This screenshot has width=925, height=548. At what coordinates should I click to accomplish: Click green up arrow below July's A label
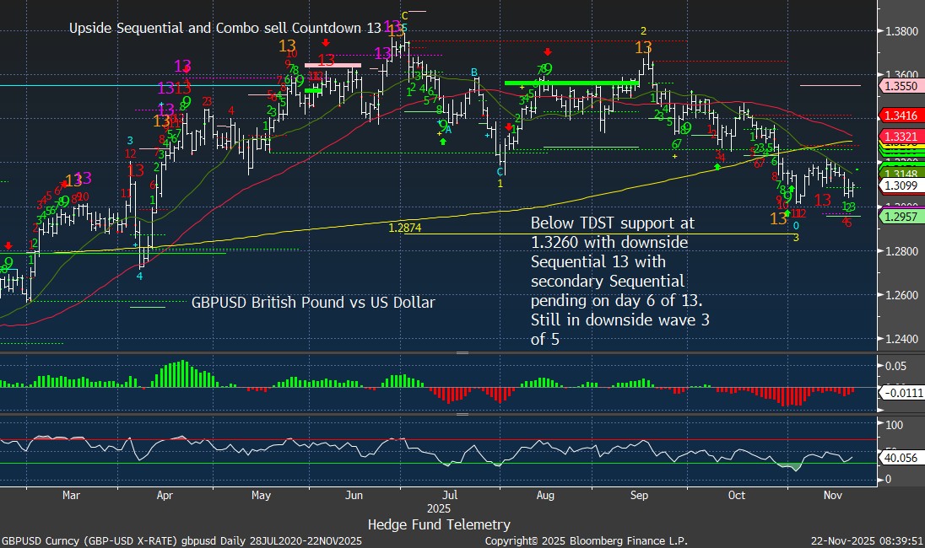tap(443, 142)
